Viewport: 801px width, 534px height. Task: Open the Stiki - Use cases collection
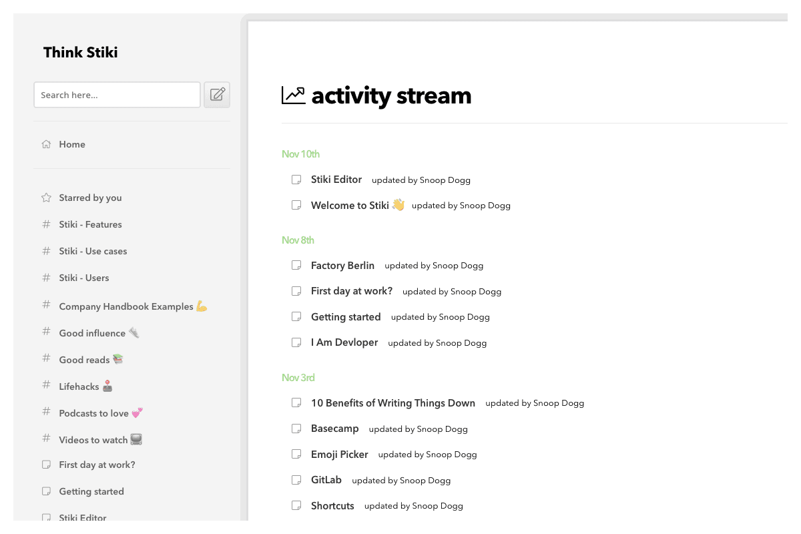click(93, 251)
